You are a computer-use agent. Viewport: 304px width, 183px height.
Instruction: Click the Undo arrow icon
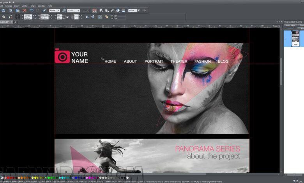pos(32,11)
